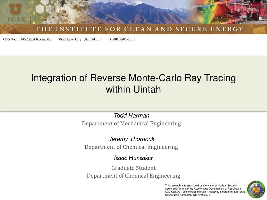Click the 'Graduate Student' line

133,168
